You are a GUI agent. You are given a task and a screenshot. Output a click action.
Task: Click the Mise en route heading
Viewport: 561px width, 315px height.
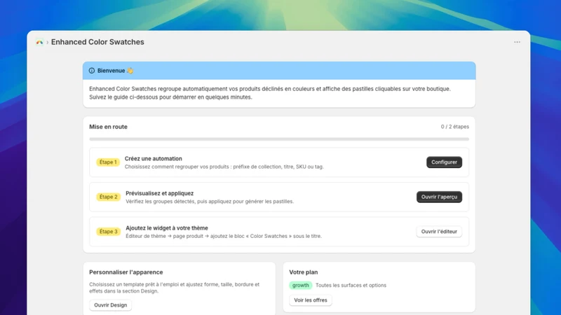point(108,127)
